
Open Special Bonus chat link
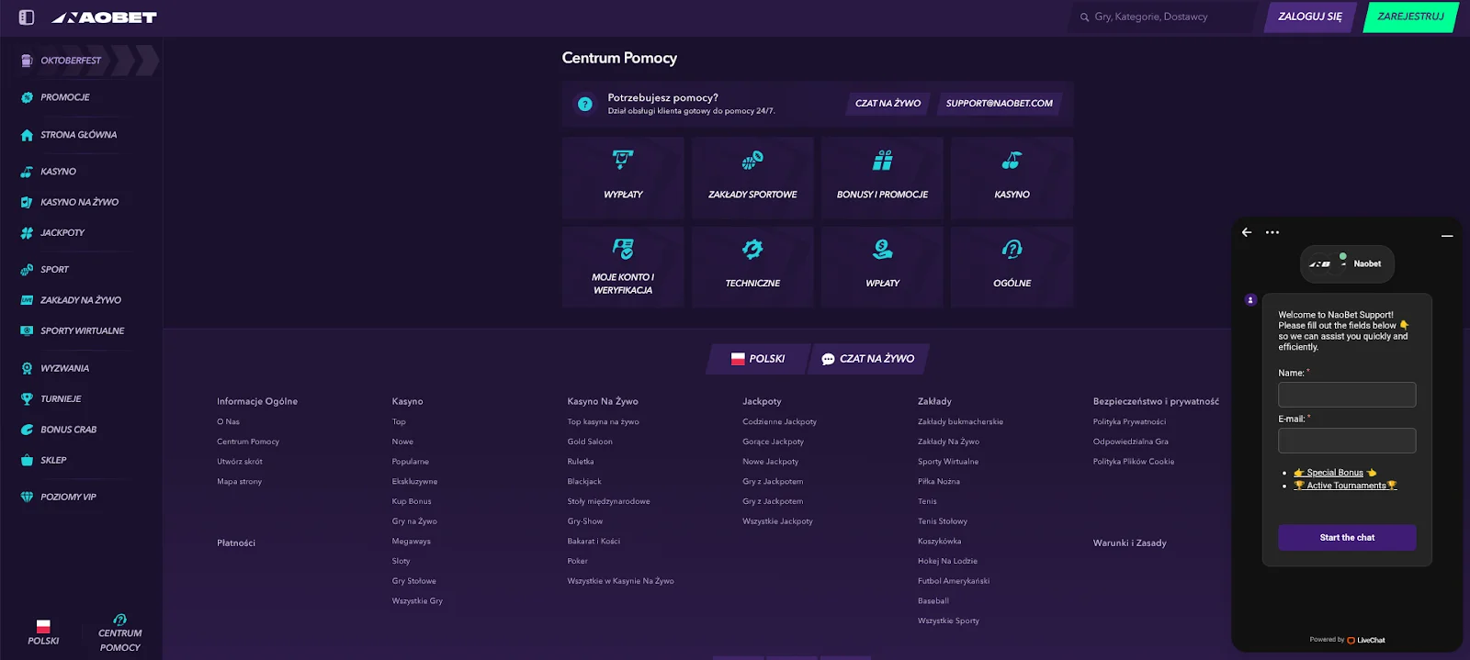1335,473
